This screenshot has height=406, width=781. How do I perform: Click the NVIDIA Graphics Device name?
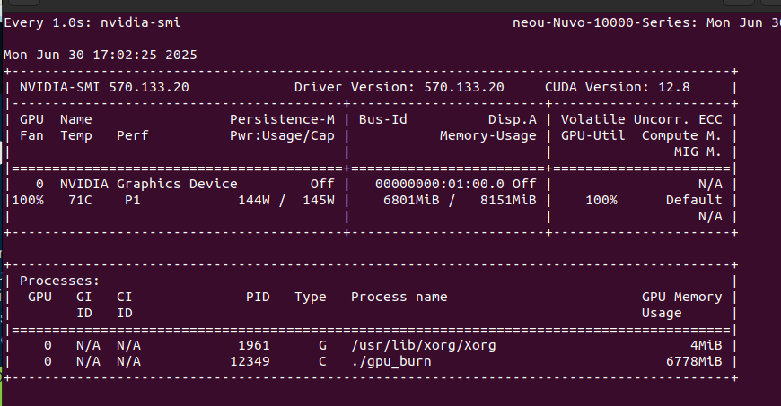(x=148, y=184)
